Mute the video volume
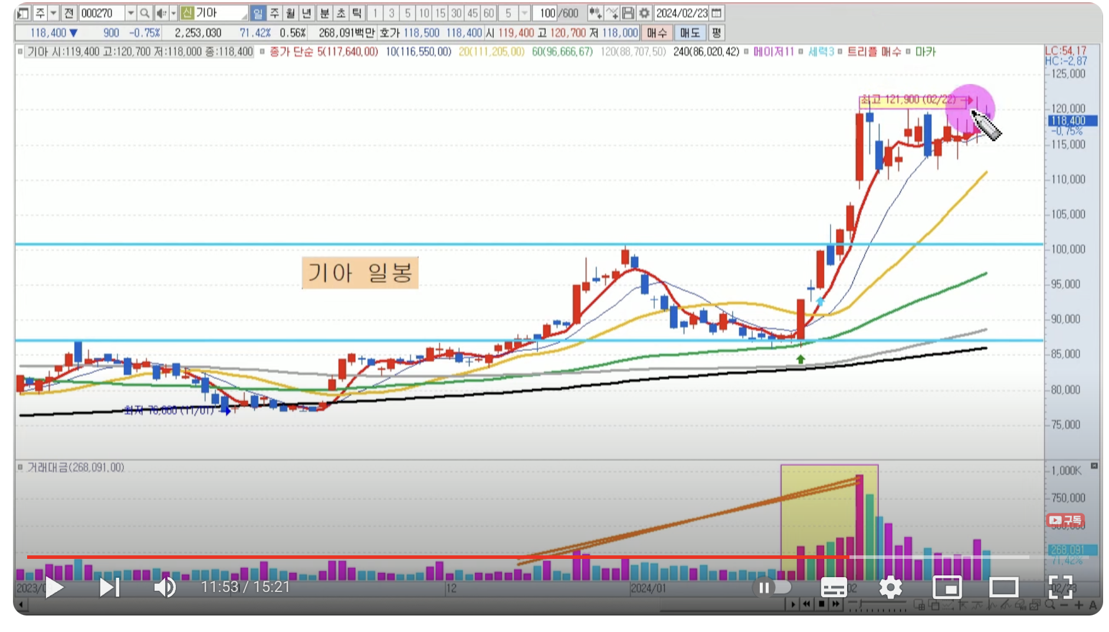The width and height of the screenshot is (1109, 632). coord(165,587)
